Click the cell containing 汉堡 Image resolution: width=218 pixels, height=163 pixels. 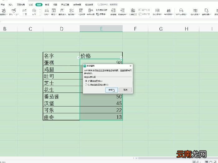[x=61, y=103]
